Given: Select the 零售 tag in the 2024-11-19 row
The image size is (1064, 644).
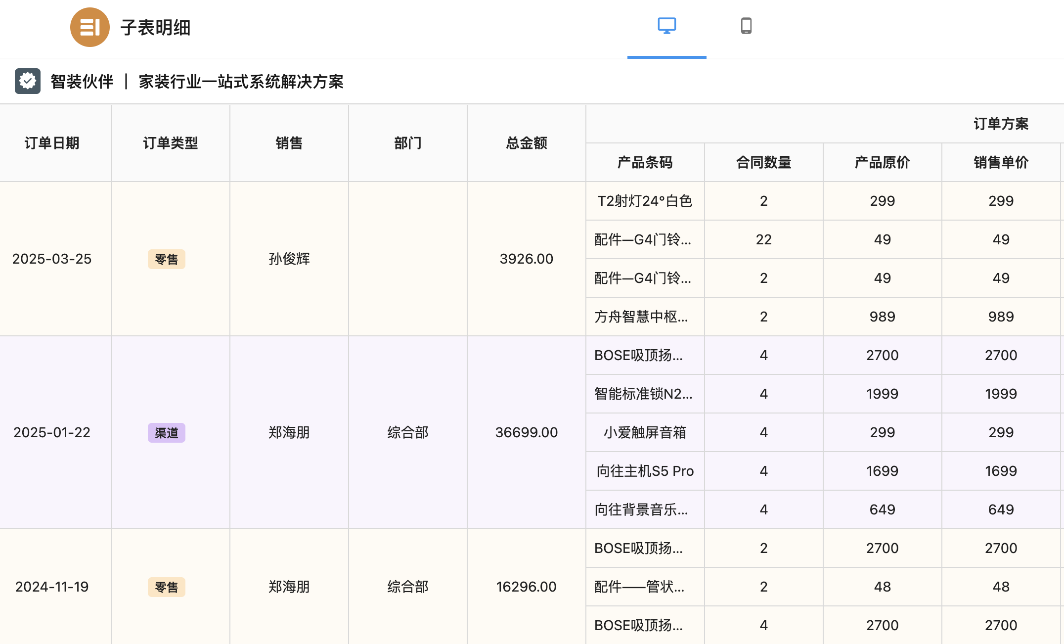Looking at the screenshot, I should pos(166,588).
